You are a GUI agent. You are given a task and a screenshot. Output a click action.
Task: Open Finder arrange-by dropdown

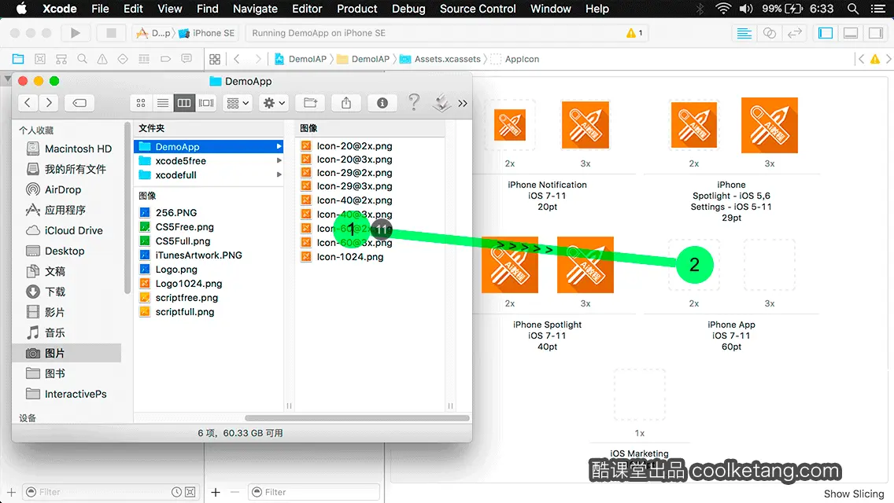coord(238,103)
